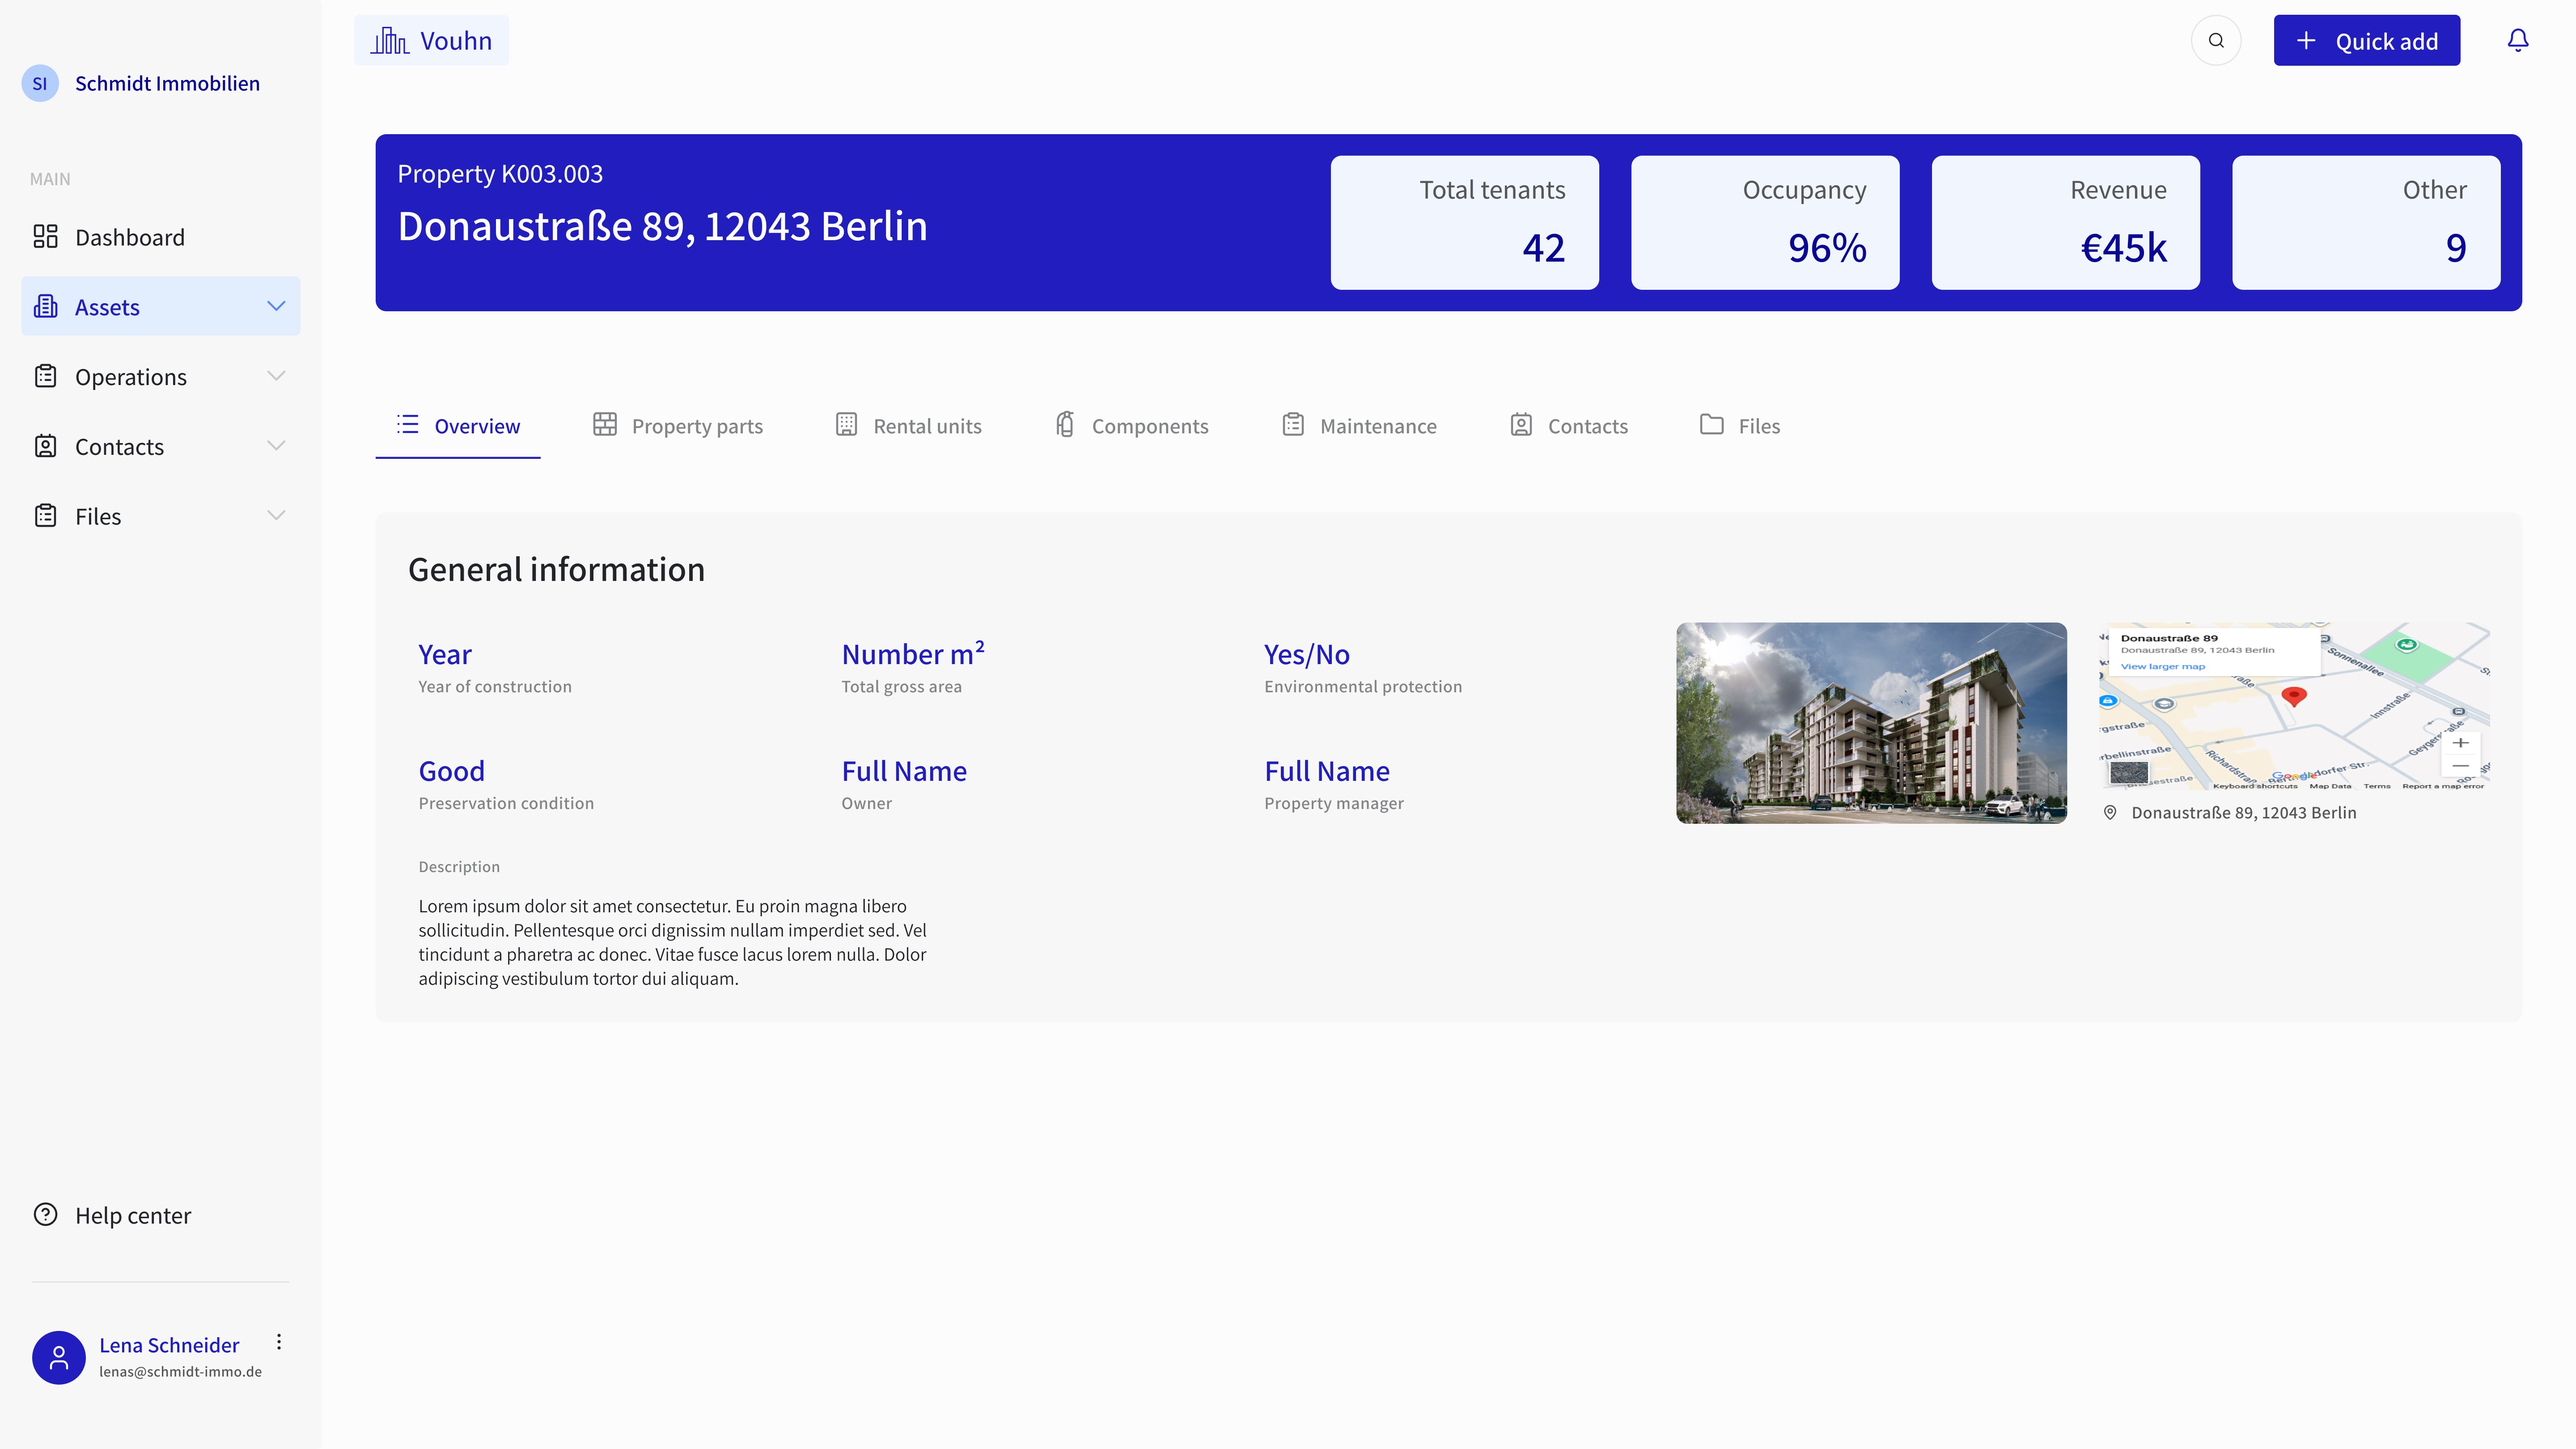Screen dimensions: 2576x1449
Task: Collapse the Assets sidebar section
Action: click(276, 306)
